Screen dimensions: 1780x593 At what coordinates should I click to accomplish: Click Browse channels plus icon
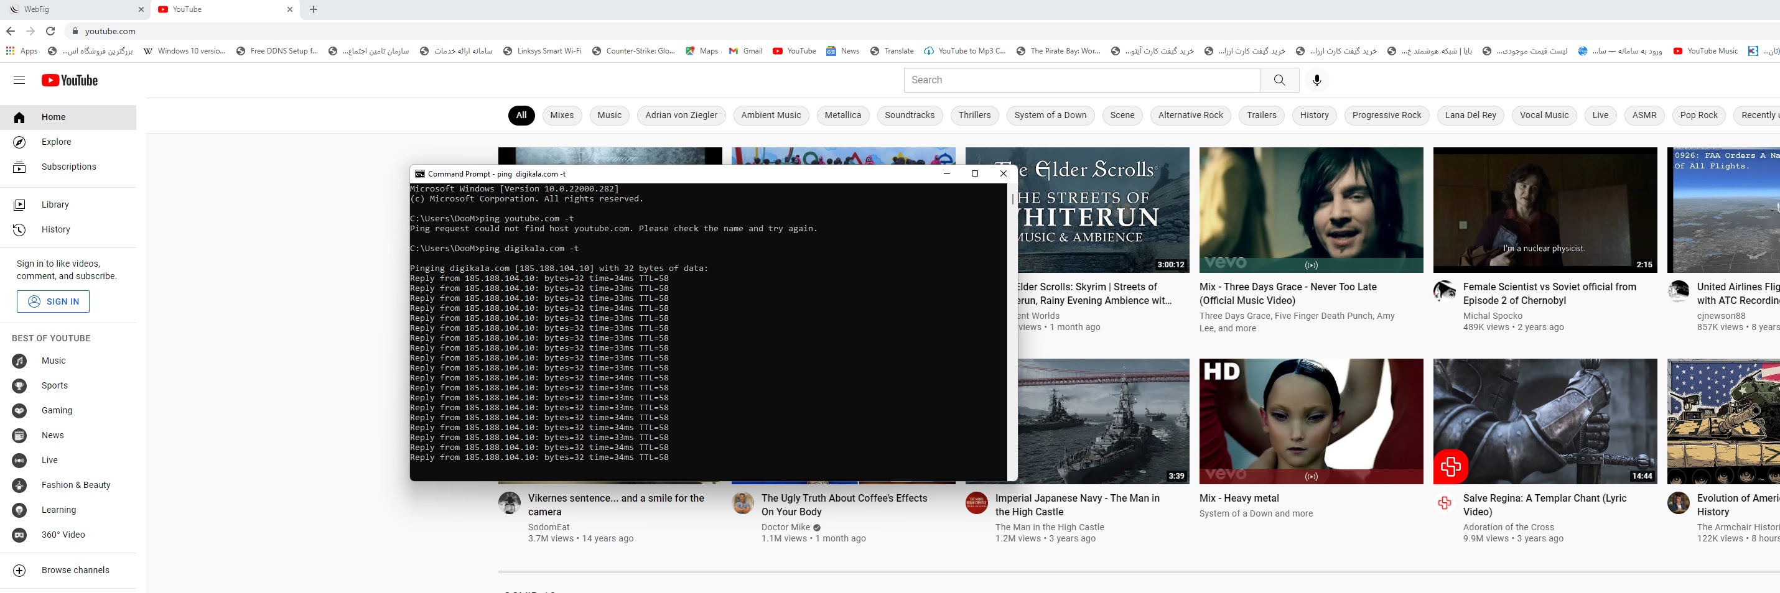(19, 570)
